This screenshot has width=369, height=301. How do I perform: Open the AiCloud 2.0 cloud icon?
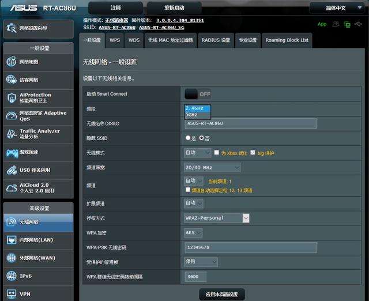coord(12,189)
